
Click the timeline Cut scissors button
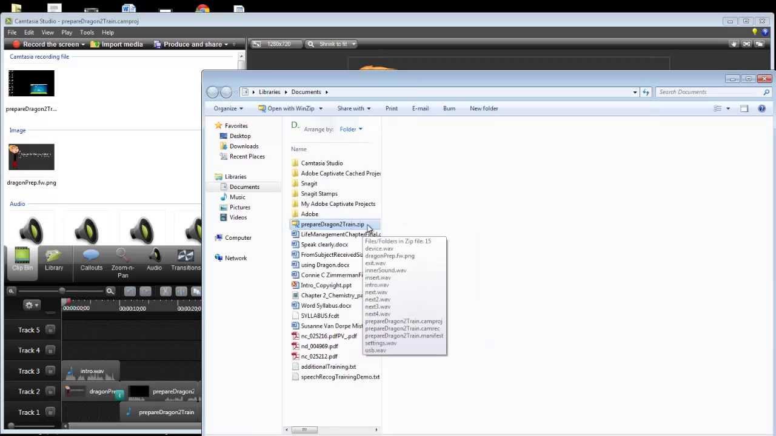pos(165,291)
